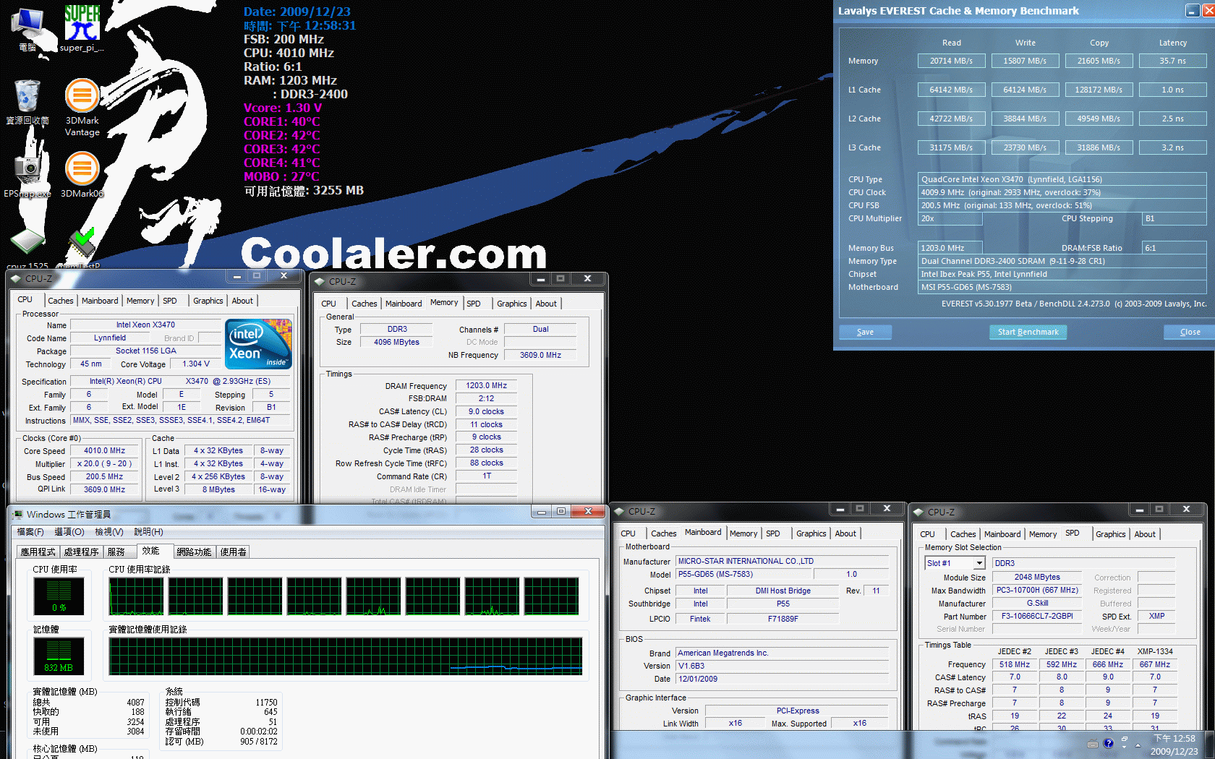Click the Motherboard field MSI P55-GD65 (MS-7583)
This screenshot has height=759, width=1215.
coord(1062,288)
